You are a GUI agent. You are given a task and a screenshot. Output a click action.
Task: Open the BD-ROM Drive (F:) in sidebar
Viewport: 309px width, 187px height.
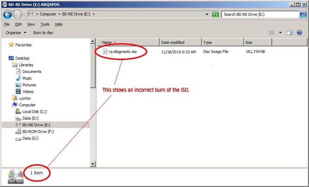38,132
